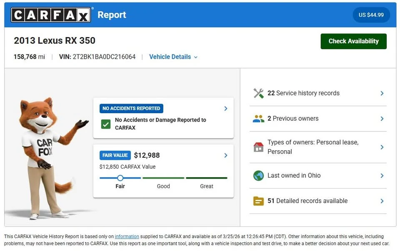This screenshot has height=251, width=400.
Task: Expand the Vehicle Details dropdown
Action: pos(173,57)
